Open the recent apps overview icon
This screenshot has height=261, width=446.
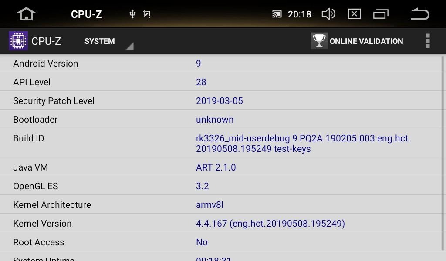point(381,14)
